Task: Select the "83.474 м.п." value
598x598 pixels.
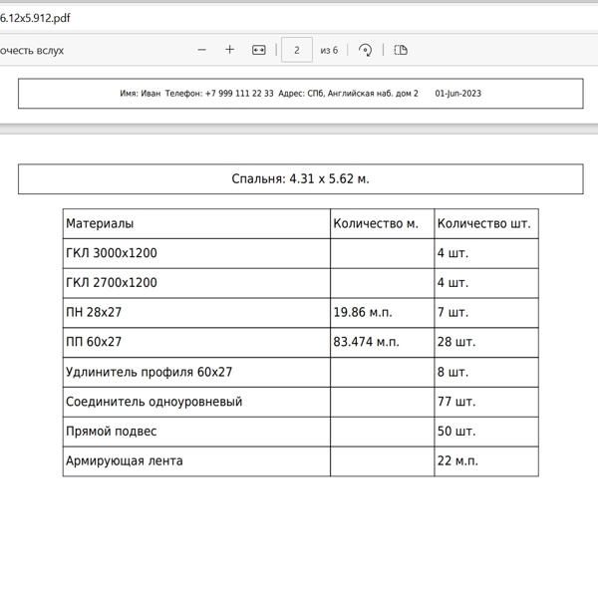Action: point(366,342)
